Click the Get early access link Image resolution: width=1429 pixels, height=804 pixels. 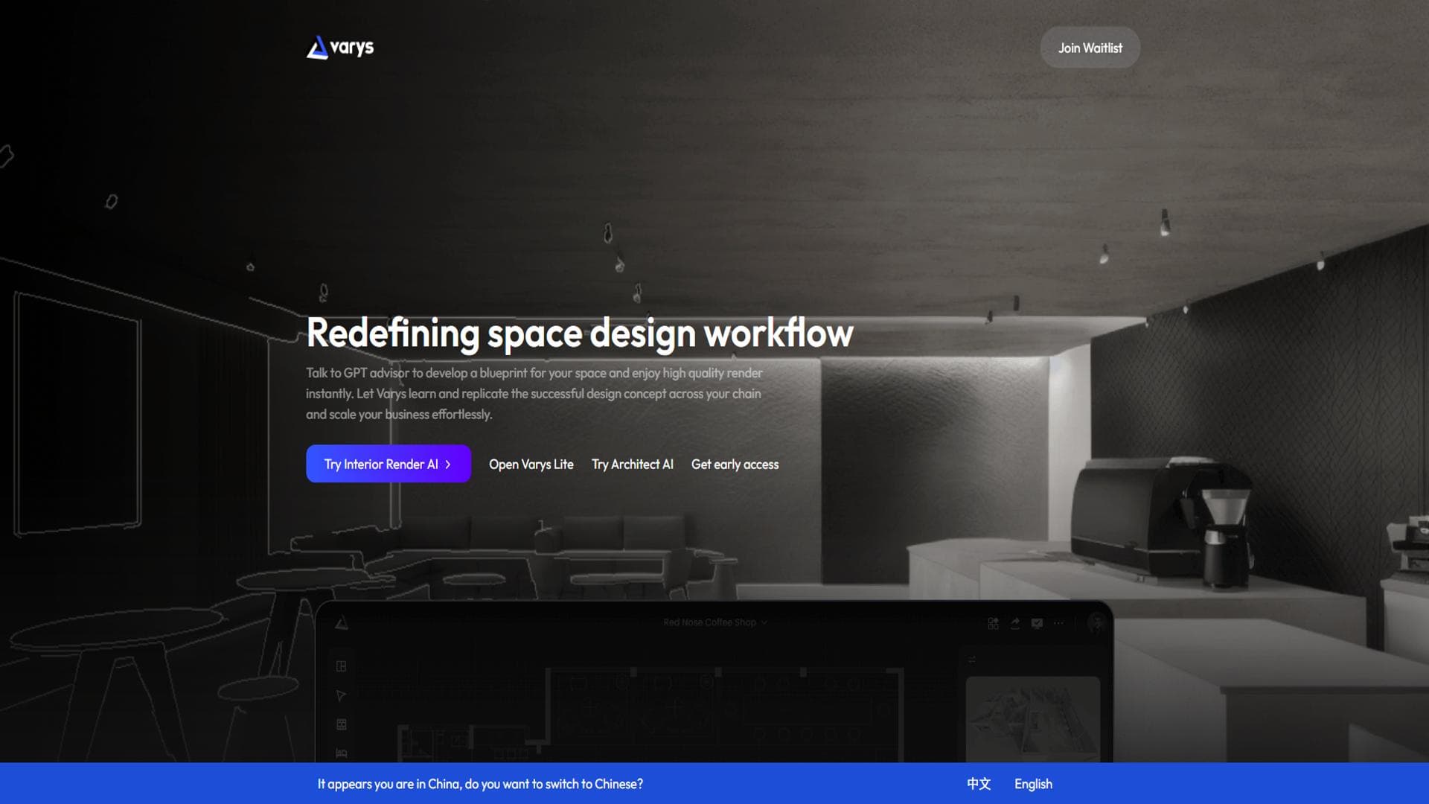click(735, 464)
